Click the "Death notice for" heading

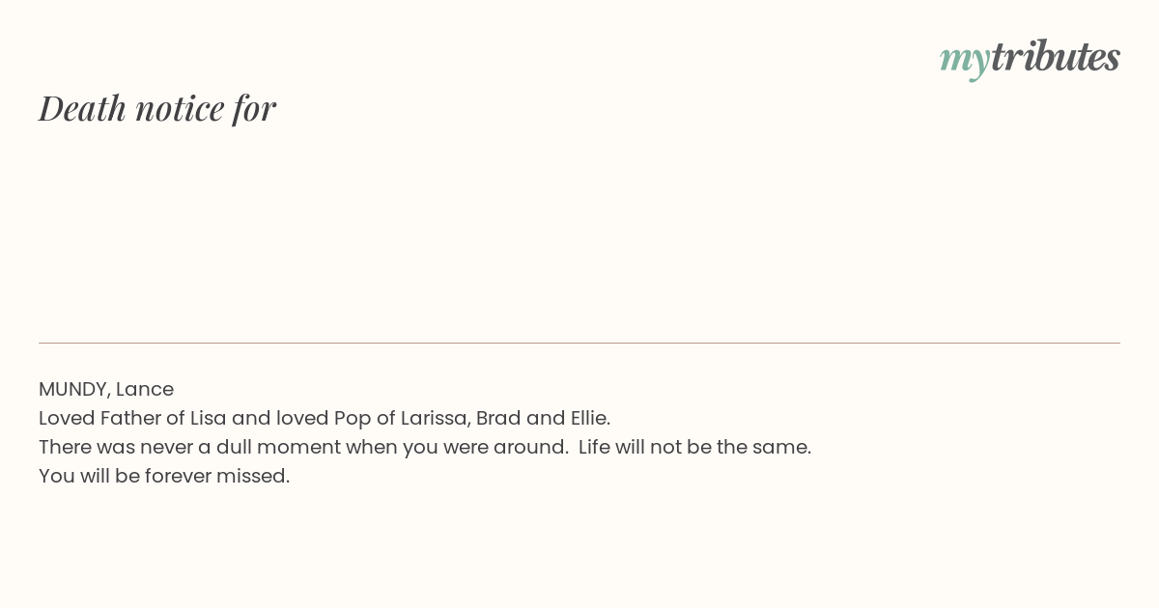click(x=157, y=108)
